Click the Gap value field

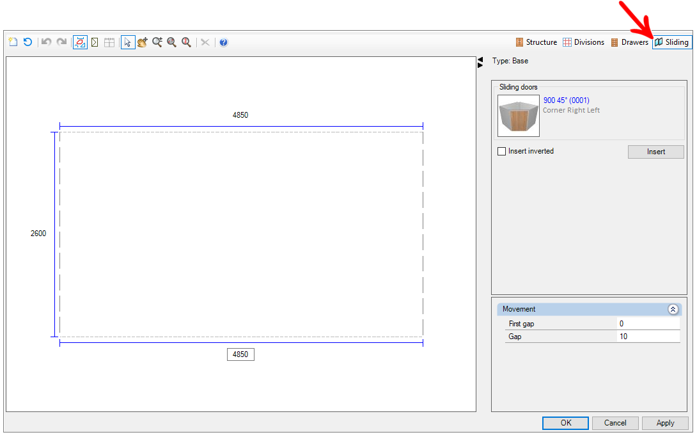(x=648, y=337)
